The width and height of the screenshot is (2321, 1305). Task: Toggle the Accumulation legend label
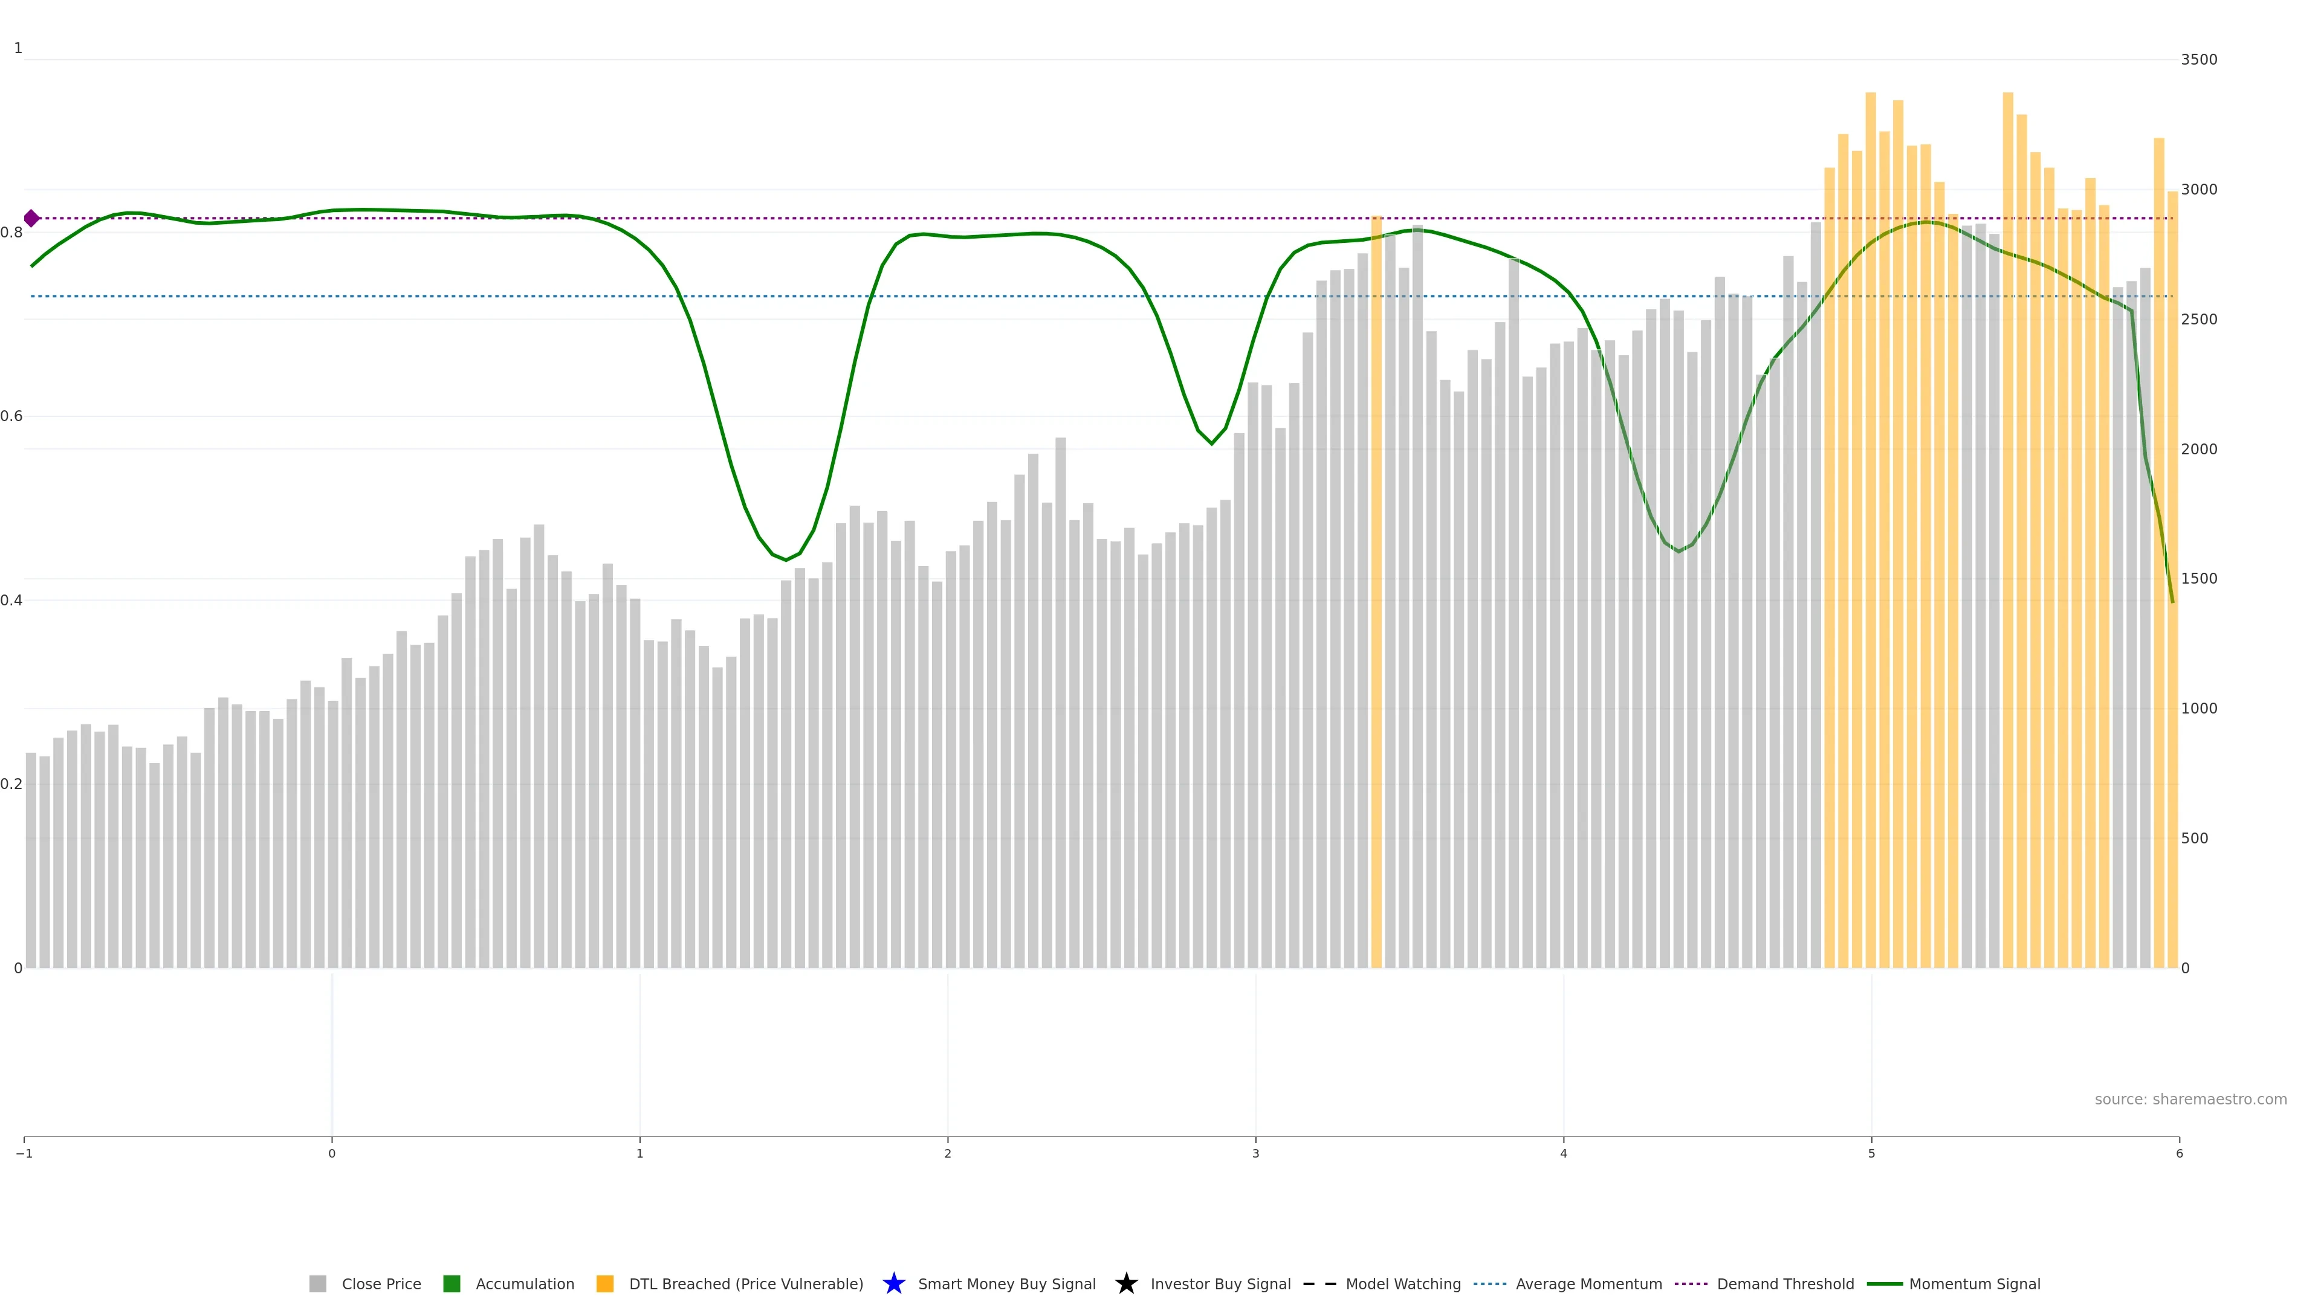click(x=525, y=1283)
